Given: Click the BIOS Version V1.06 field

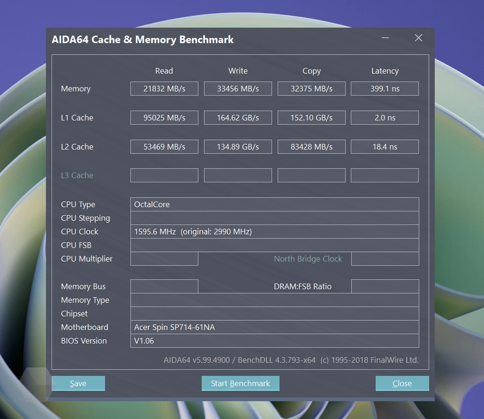Looking at the screenshot, I should point(274,341).
